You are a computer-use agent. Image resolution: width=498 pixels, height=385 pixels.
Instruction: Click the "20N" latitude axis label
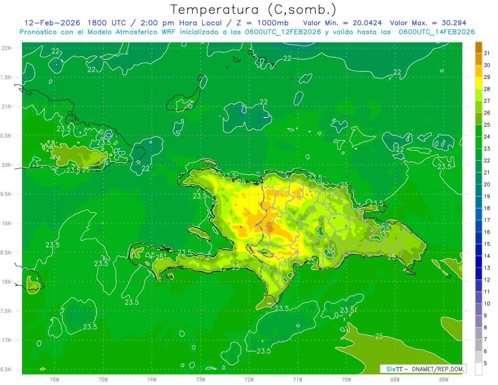pyautogui.click(x=7, y=165)
